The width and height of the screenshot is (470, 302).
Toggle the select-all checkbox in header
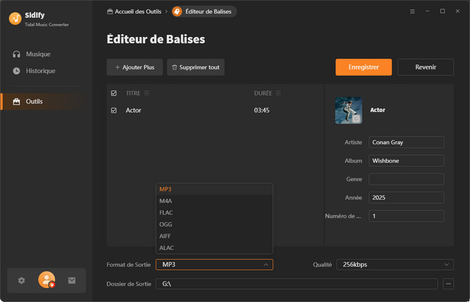(x=113, y=93)
